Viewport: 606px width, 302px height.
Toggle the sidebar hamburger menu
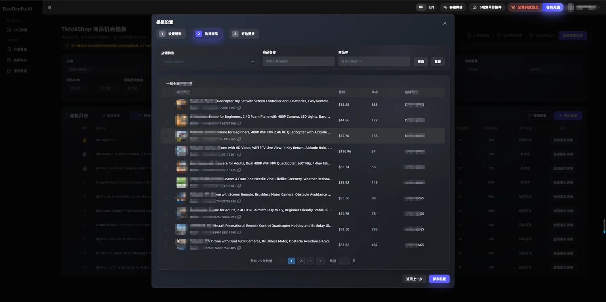click(x=50, y=7)
